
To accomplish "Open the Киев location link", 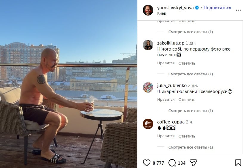I will pyautogui.click(x=162, y=13).
